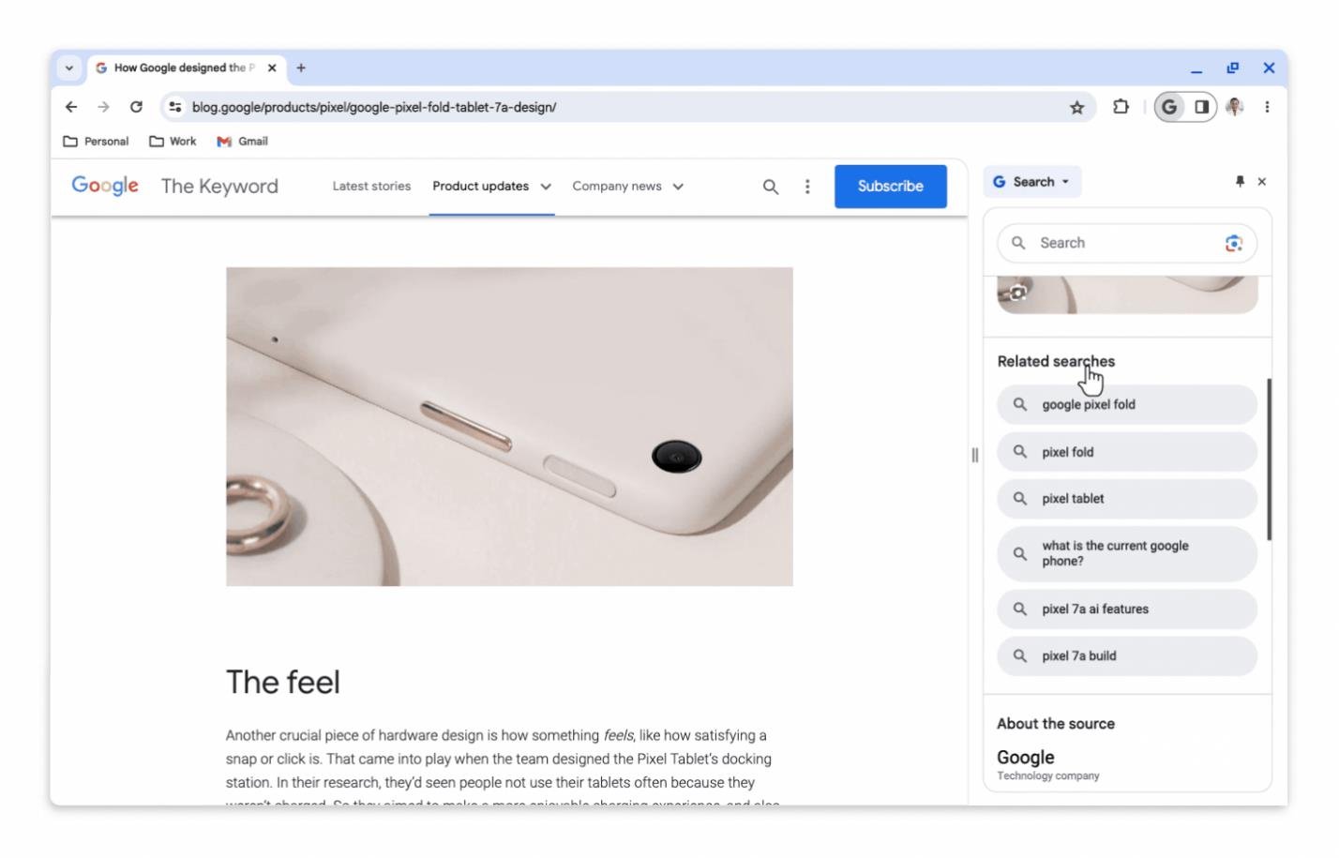Open the Personal bookmarks folder
This screenshot has height=858, width=1339.
click(x=96, y=142)
